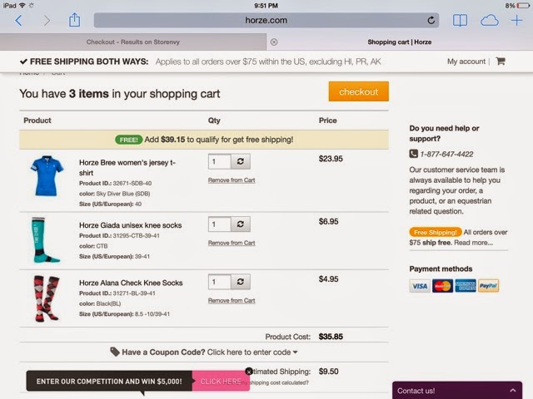Add a new Safari tab

[516, 20]
